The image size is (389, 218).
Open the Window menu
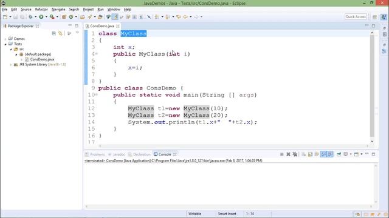pyautogui.click(x=114, y=10)
